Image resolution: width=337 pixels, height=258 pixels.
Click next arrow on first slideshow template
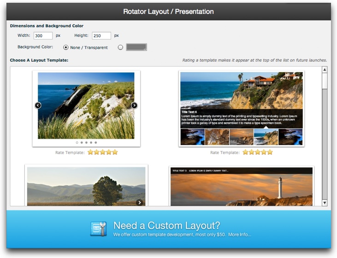tap(134, 106)
